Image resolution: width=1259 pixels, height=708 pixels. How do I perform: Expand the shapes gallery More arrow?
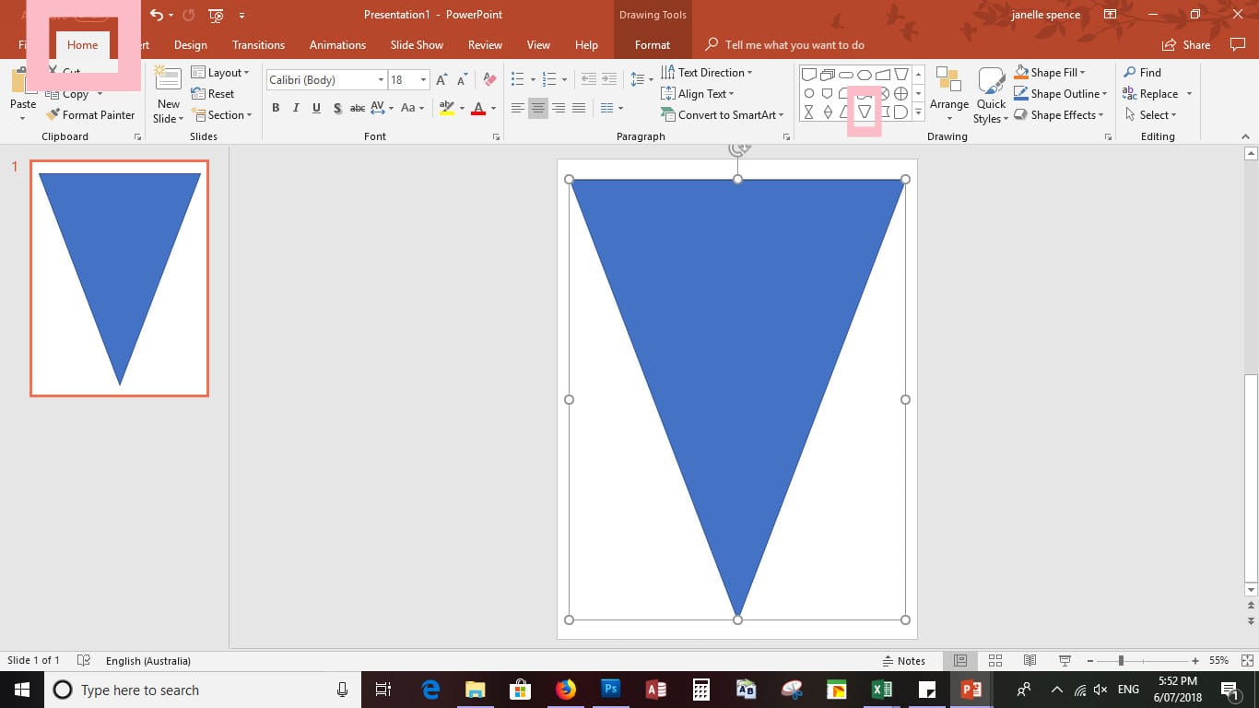918,112
